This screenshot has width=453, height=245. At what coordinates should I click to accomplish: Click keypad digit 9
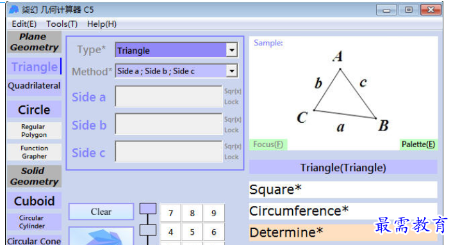point(213,213)
